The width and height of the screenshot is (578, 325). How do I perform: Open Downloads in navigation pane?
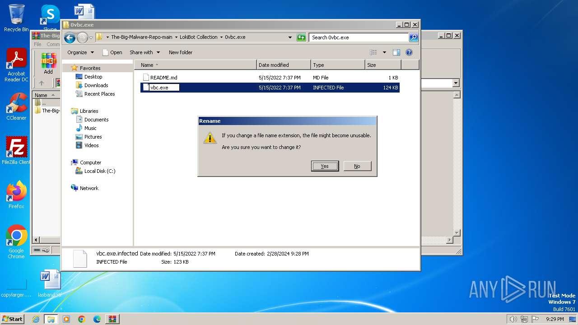point(96,85)
